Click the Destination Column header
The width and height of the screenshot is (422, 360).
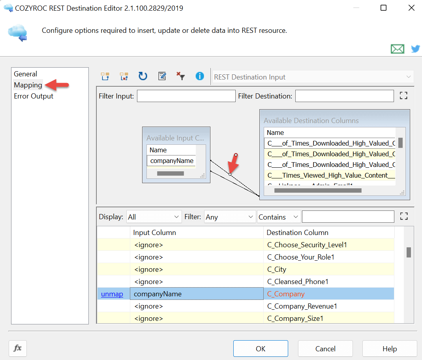pyautogui.click(x=329, y=233)
